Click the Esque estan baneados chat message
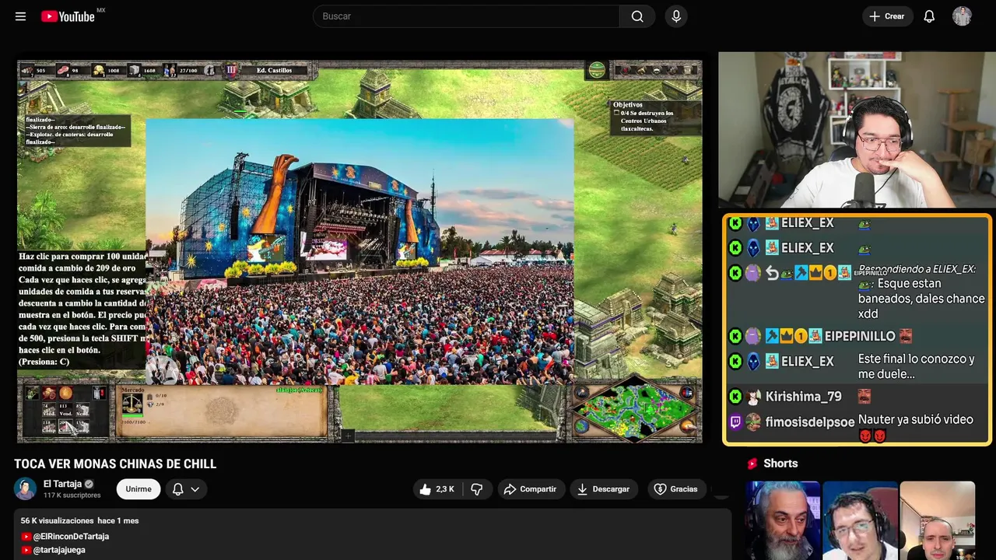996x560 pixels. pos(921,299)
